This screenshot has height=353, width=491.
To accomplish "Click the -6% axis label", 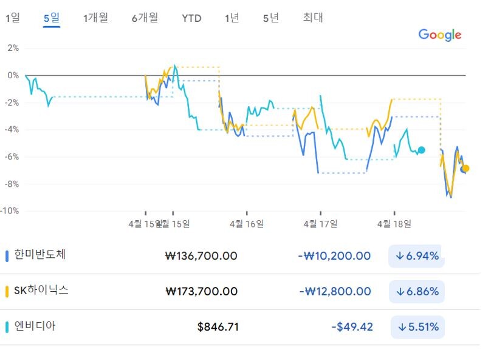I will [x=12, y=156].
